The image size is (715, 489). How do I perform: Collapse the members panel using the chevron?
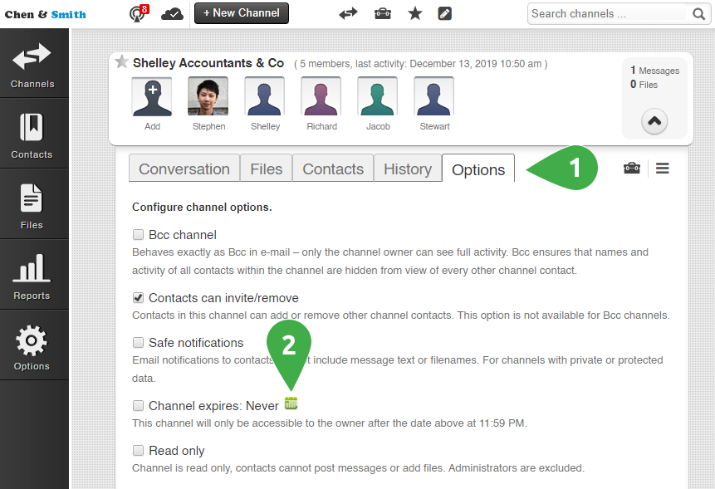click(x=654, y=120)
